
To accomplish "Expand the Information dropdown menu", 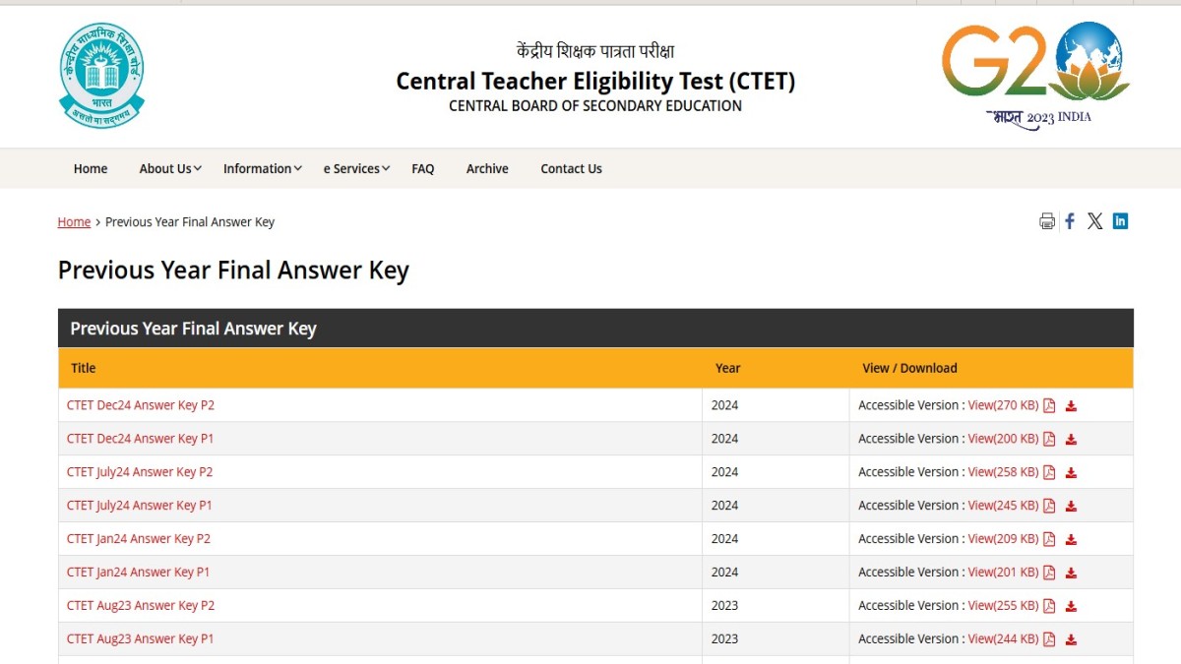I will [x=262, y=169].
